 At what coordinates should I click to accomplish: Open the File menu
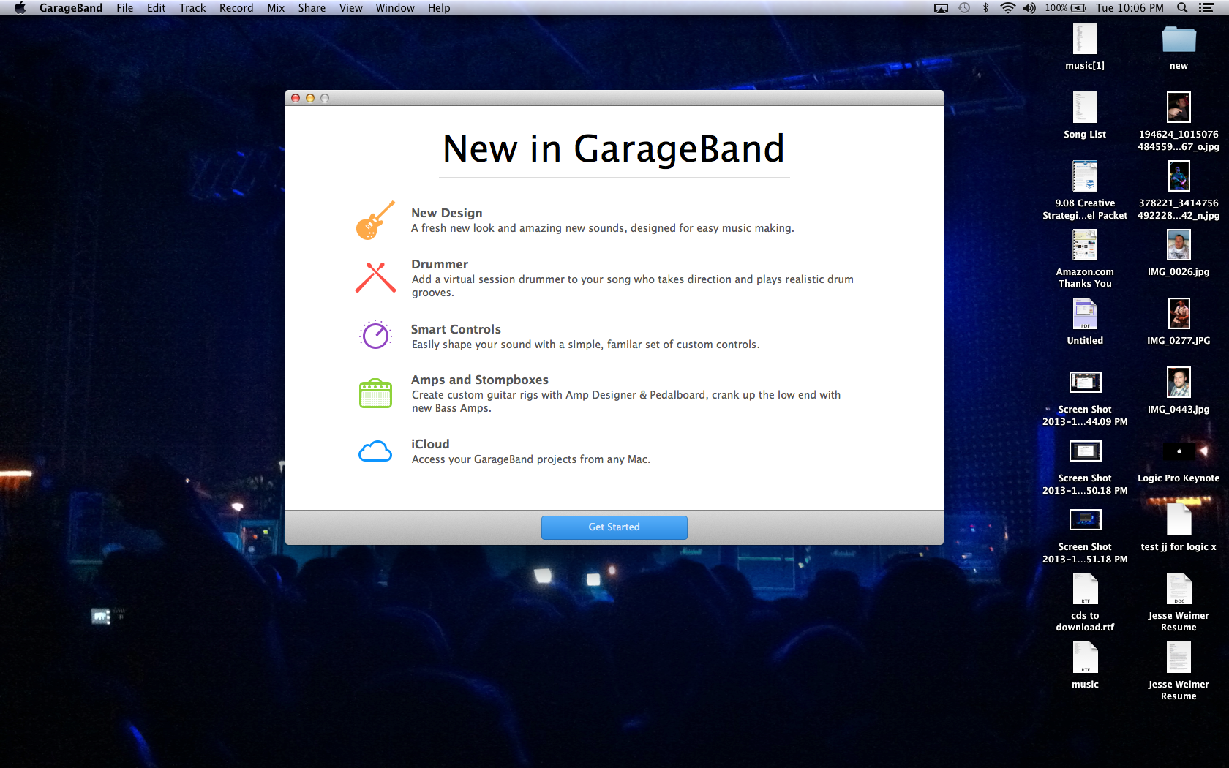tap(125, 8)
